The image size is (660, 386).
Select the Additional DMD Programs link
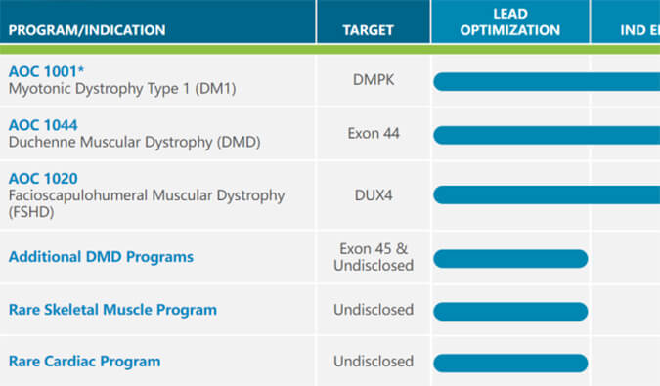(x=101, y=257)
